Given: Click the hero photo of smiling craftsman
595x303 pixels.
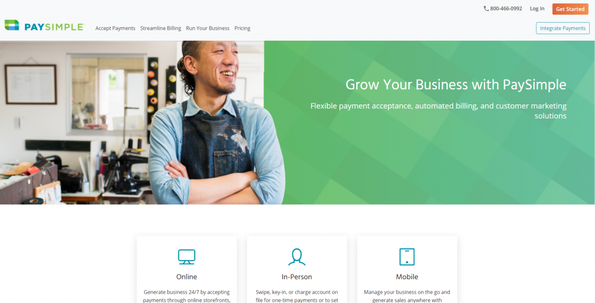Looking at the screenshot, I should click(x=132, y=122).
